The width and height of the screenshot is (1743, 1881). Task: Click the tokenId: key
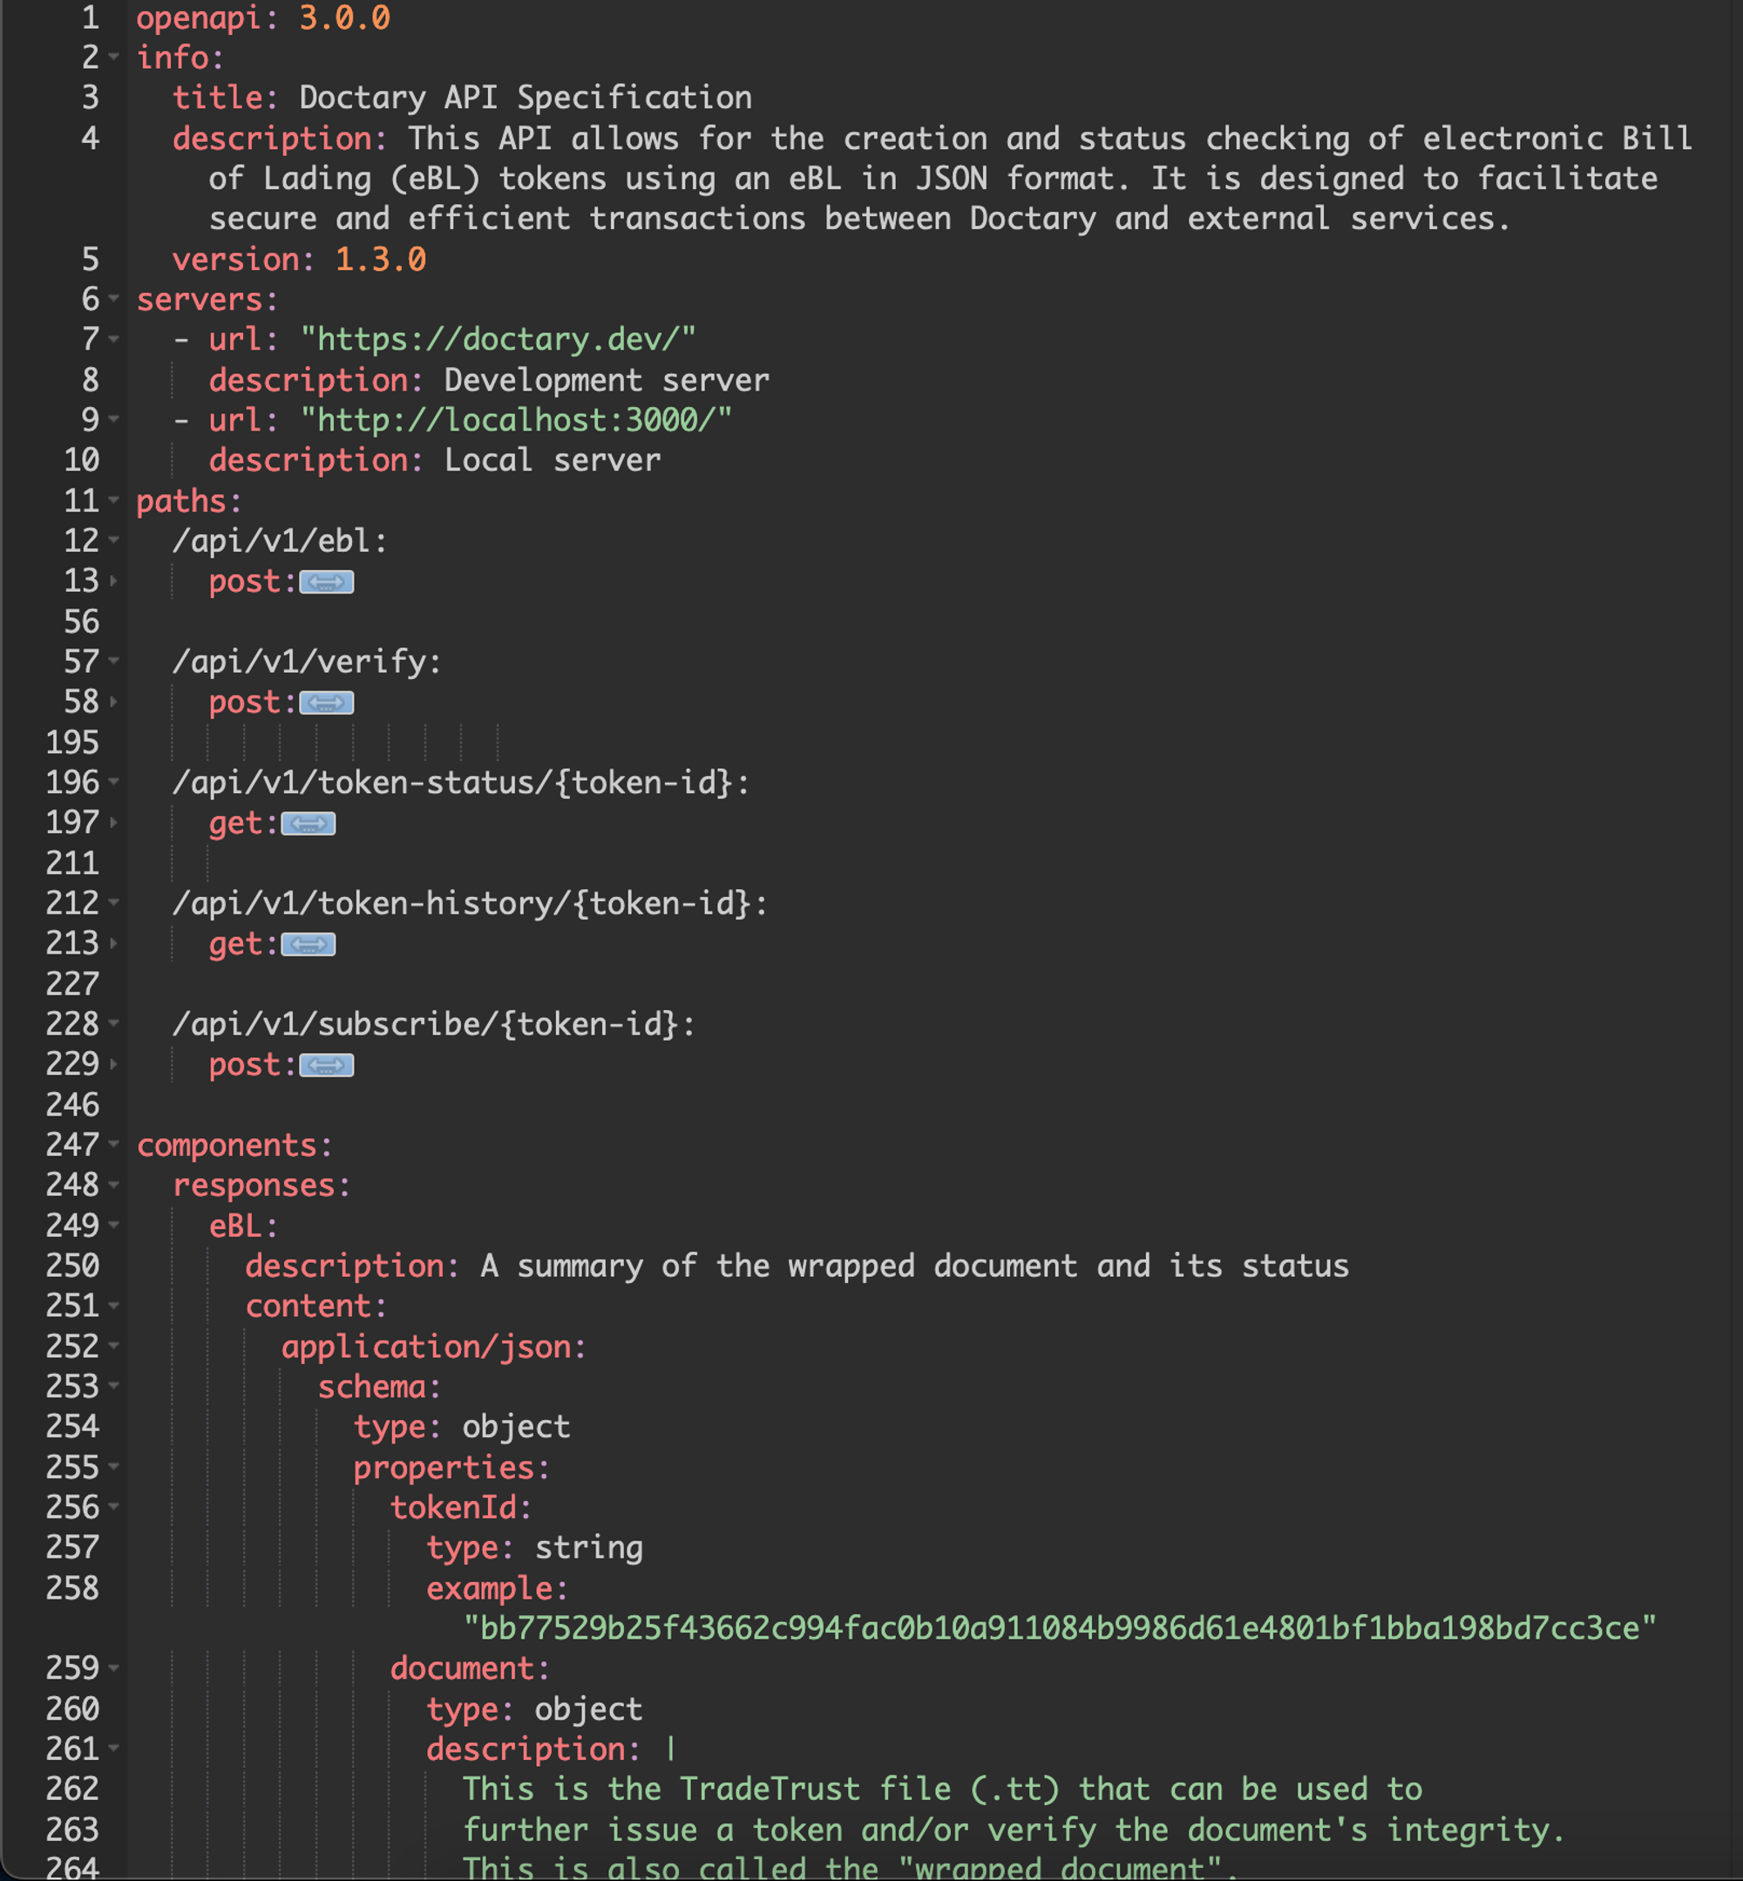point(461,1507)
